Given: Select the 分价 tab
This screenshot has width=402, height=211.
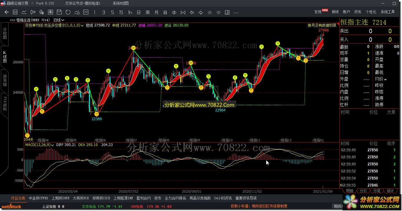Looking at the screenshot, I should pyautogui.click(x=363, y=191).
